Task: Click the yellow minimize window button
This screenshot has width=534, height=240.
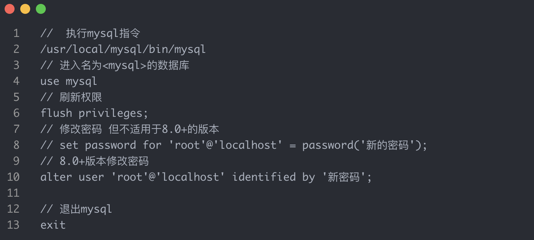Action: coord(25,9)
